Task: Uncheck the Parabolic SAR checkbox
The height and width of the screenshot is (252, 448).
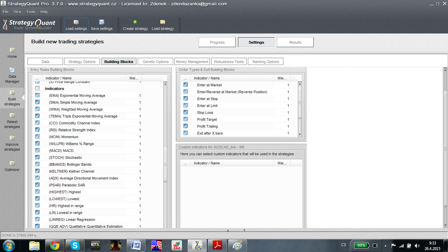Action: (37, 185)
